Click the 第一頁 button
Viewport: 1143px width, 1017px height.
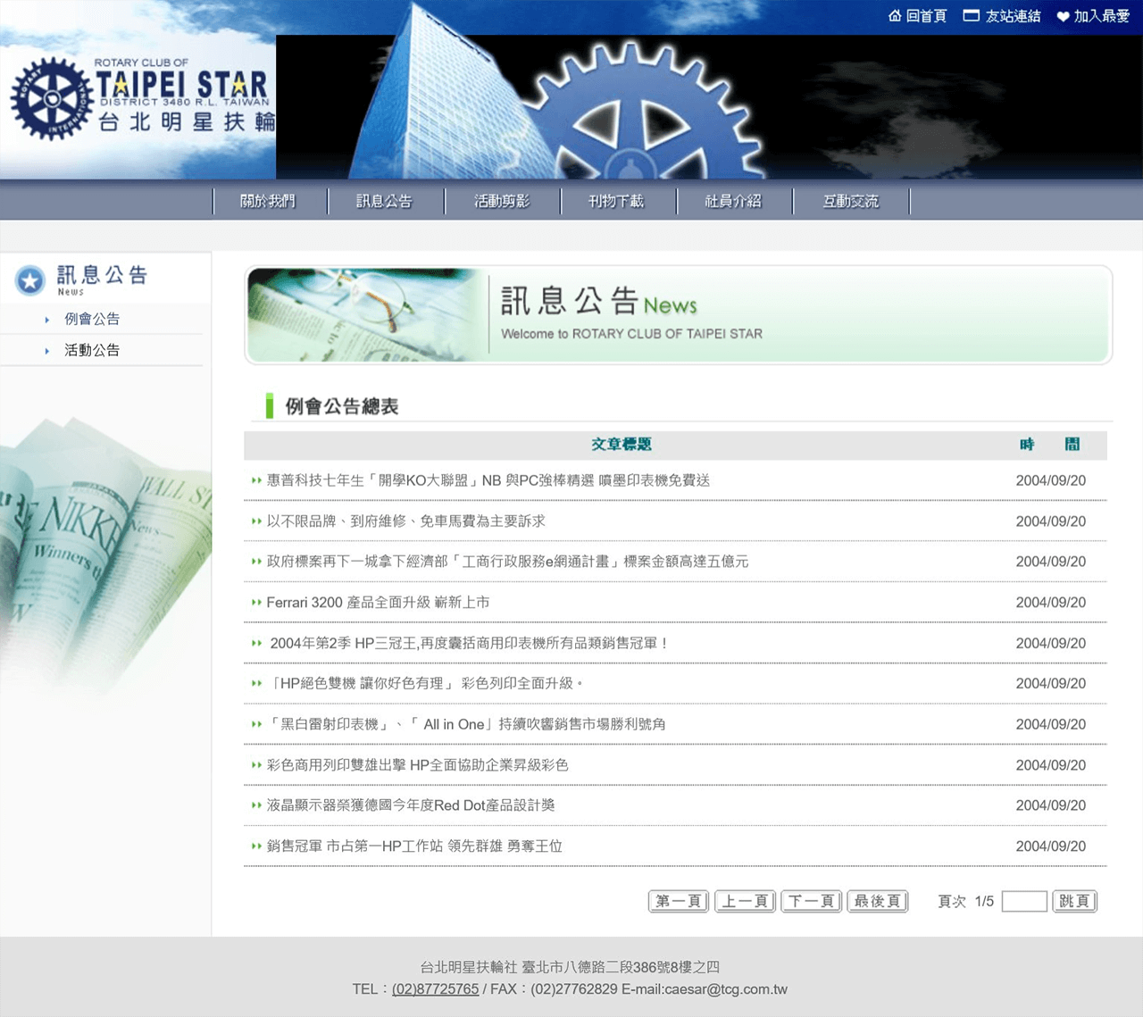(679, 901)
